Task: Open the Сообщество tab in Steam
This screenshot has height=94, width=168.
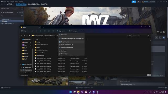Action: point(34,4)
